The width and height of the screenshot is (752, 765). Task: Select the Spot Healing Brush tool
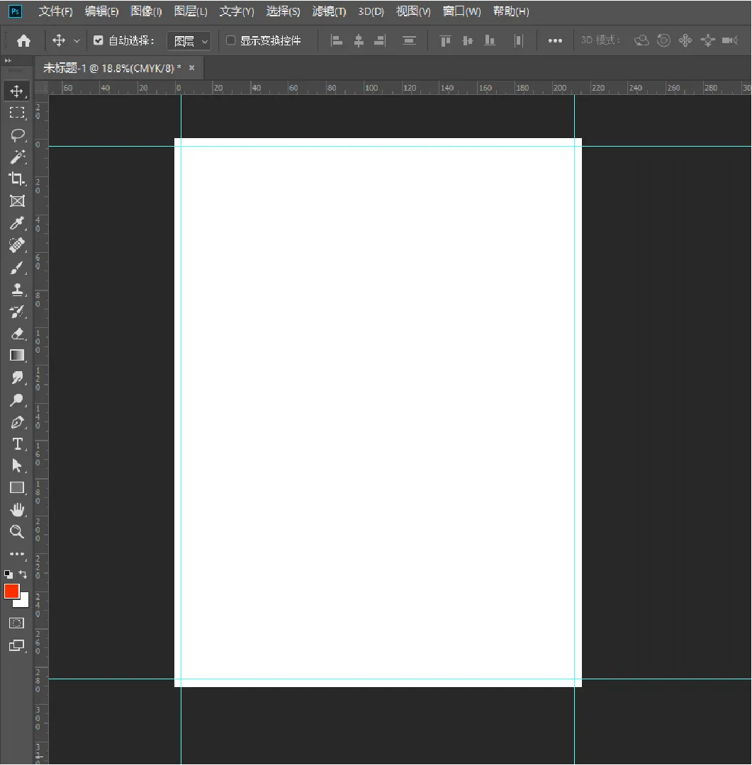coord(17,245)
